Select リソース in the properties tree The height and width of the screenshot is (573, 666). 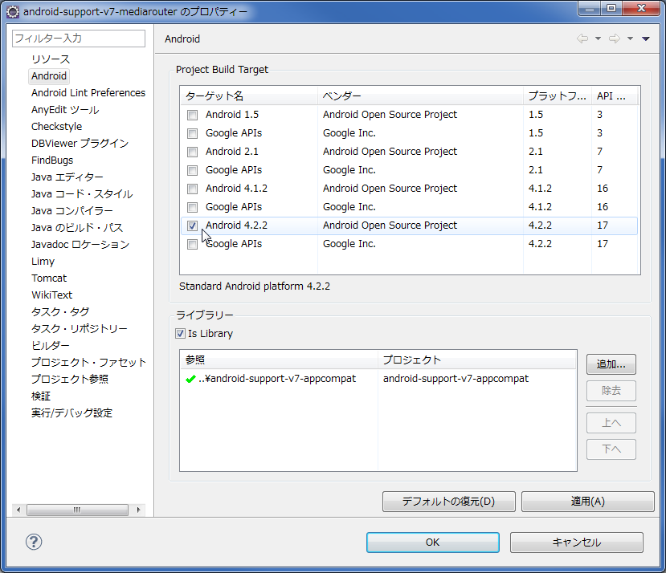click(51, 59)
